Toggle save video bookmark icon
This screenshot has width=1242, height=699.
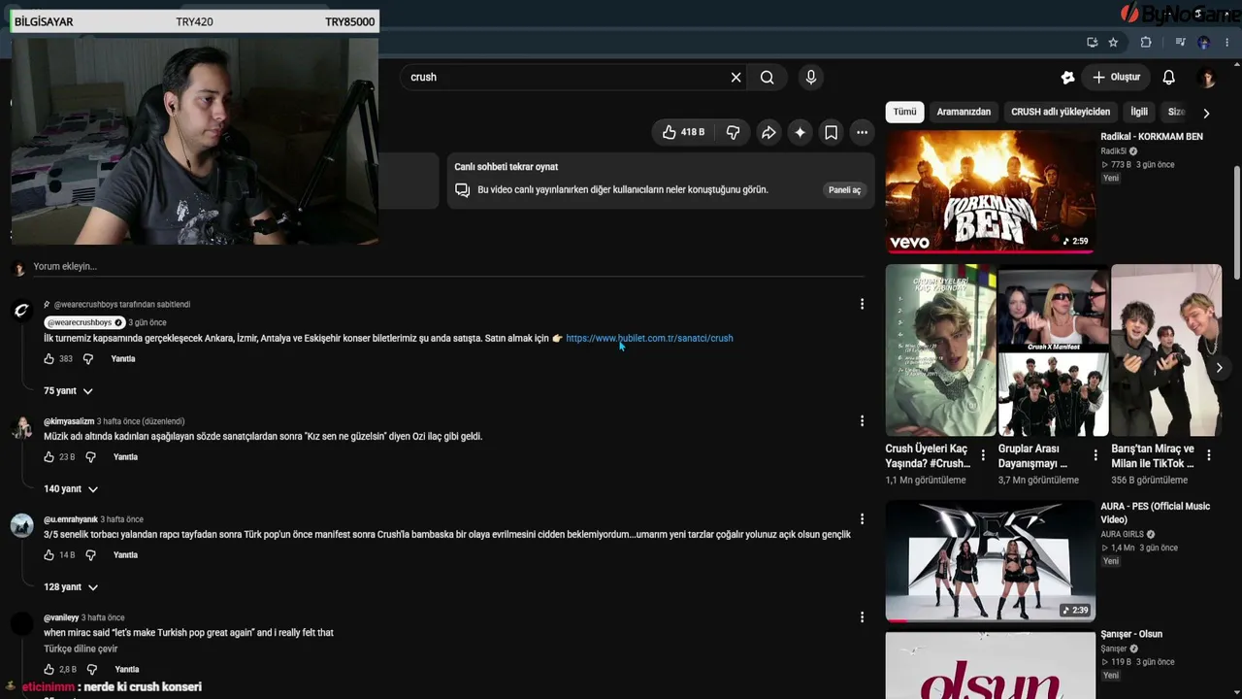831,133
